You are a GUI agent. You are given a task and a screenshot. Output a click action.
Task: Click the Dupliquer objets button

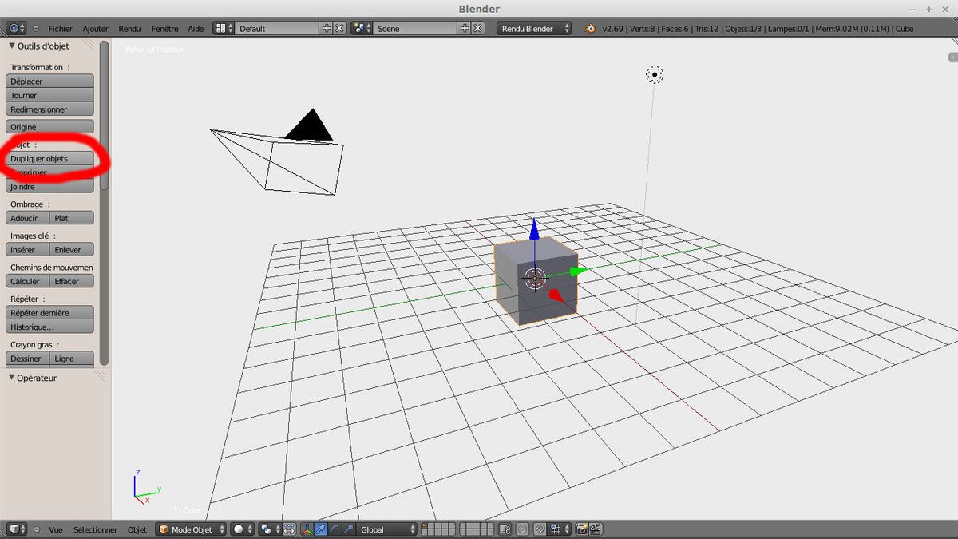tap(49, 158)
